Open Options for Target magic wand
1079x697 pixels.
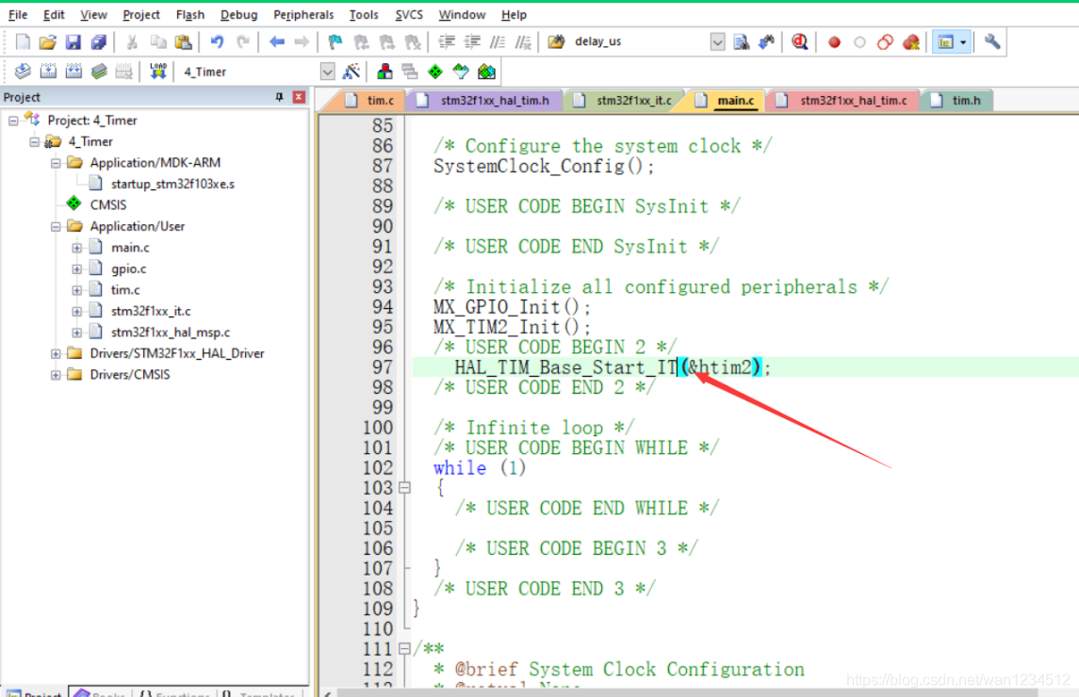tap(351, 72)
